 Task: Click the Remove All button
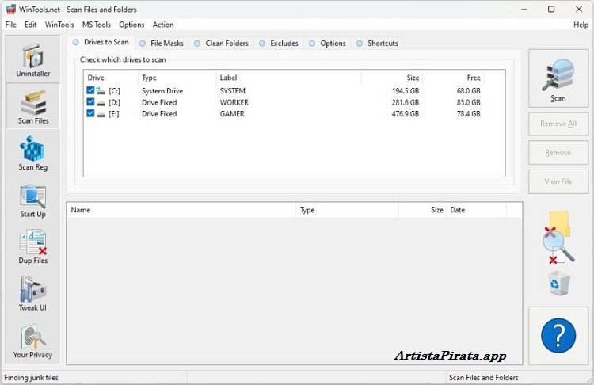[558, 124]
